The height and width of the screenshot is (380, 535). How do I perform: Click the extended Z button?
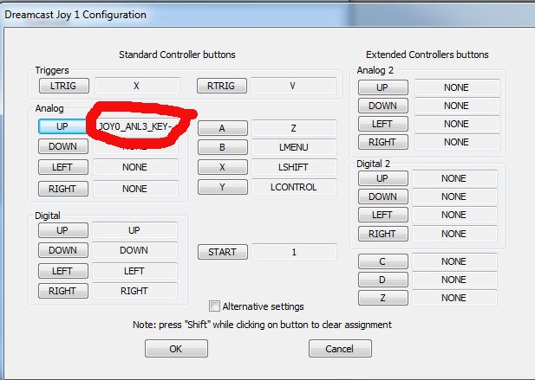[x=383, y=298]
